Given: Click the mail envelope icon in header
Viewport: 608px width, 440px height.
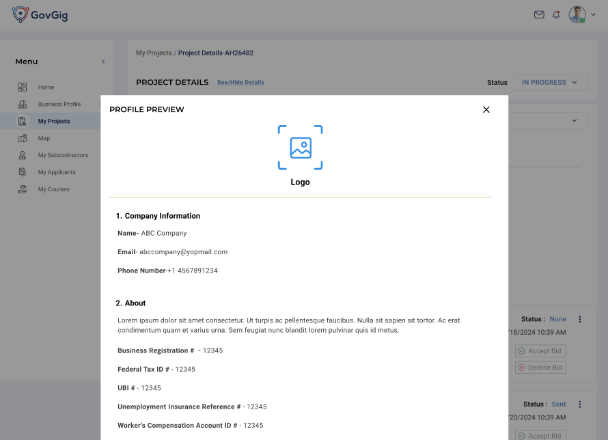Looking at the screenshot, I should click(x=539, y=14).
